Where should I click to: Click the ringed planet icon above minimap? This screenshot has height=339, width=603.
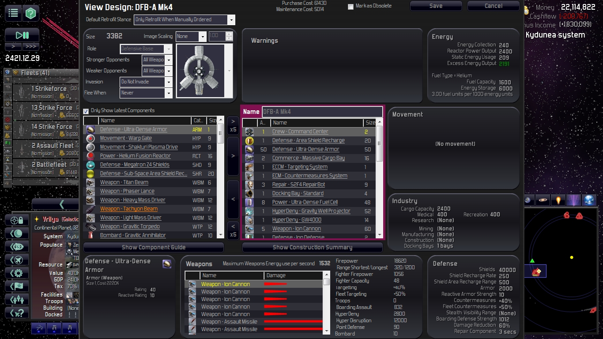tap(543, 200)
